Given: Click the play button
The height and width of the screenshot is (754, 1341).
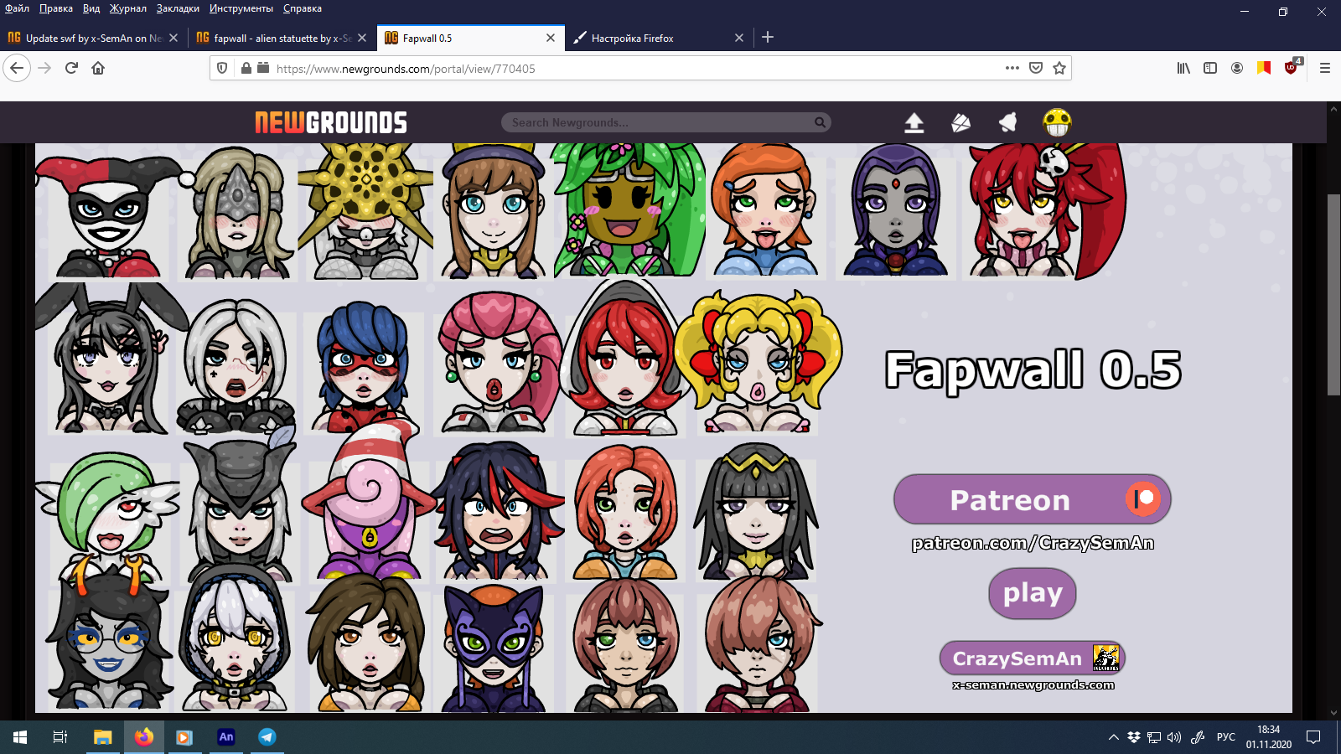Looking at the screenshot, I should (1033, 593).
